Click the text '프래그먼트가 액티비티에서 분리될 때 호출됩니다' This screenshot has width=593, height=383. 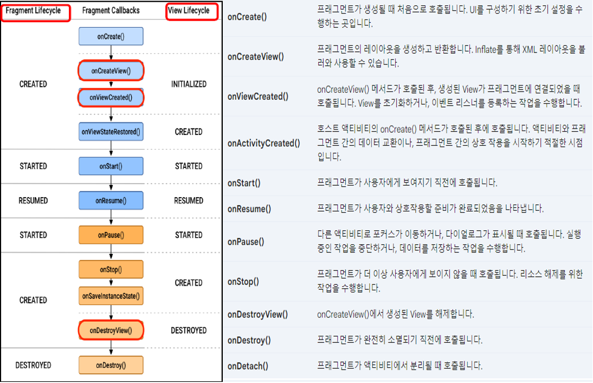(399, 366)
